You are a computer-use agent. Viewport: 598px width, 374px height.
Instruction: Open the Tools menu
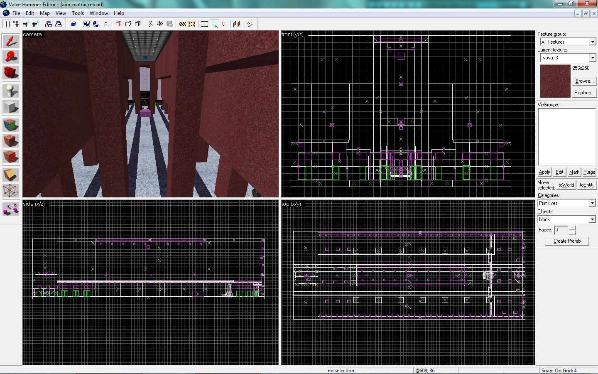[78, 13]
